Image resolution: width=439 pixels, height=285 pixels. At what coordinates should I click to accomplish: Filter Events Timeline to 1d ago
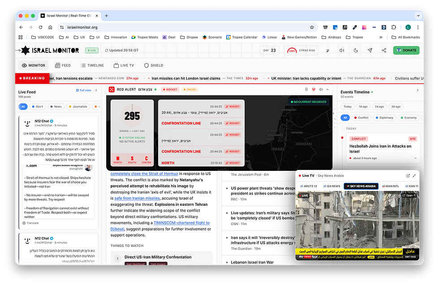click(x=363, y=106)
